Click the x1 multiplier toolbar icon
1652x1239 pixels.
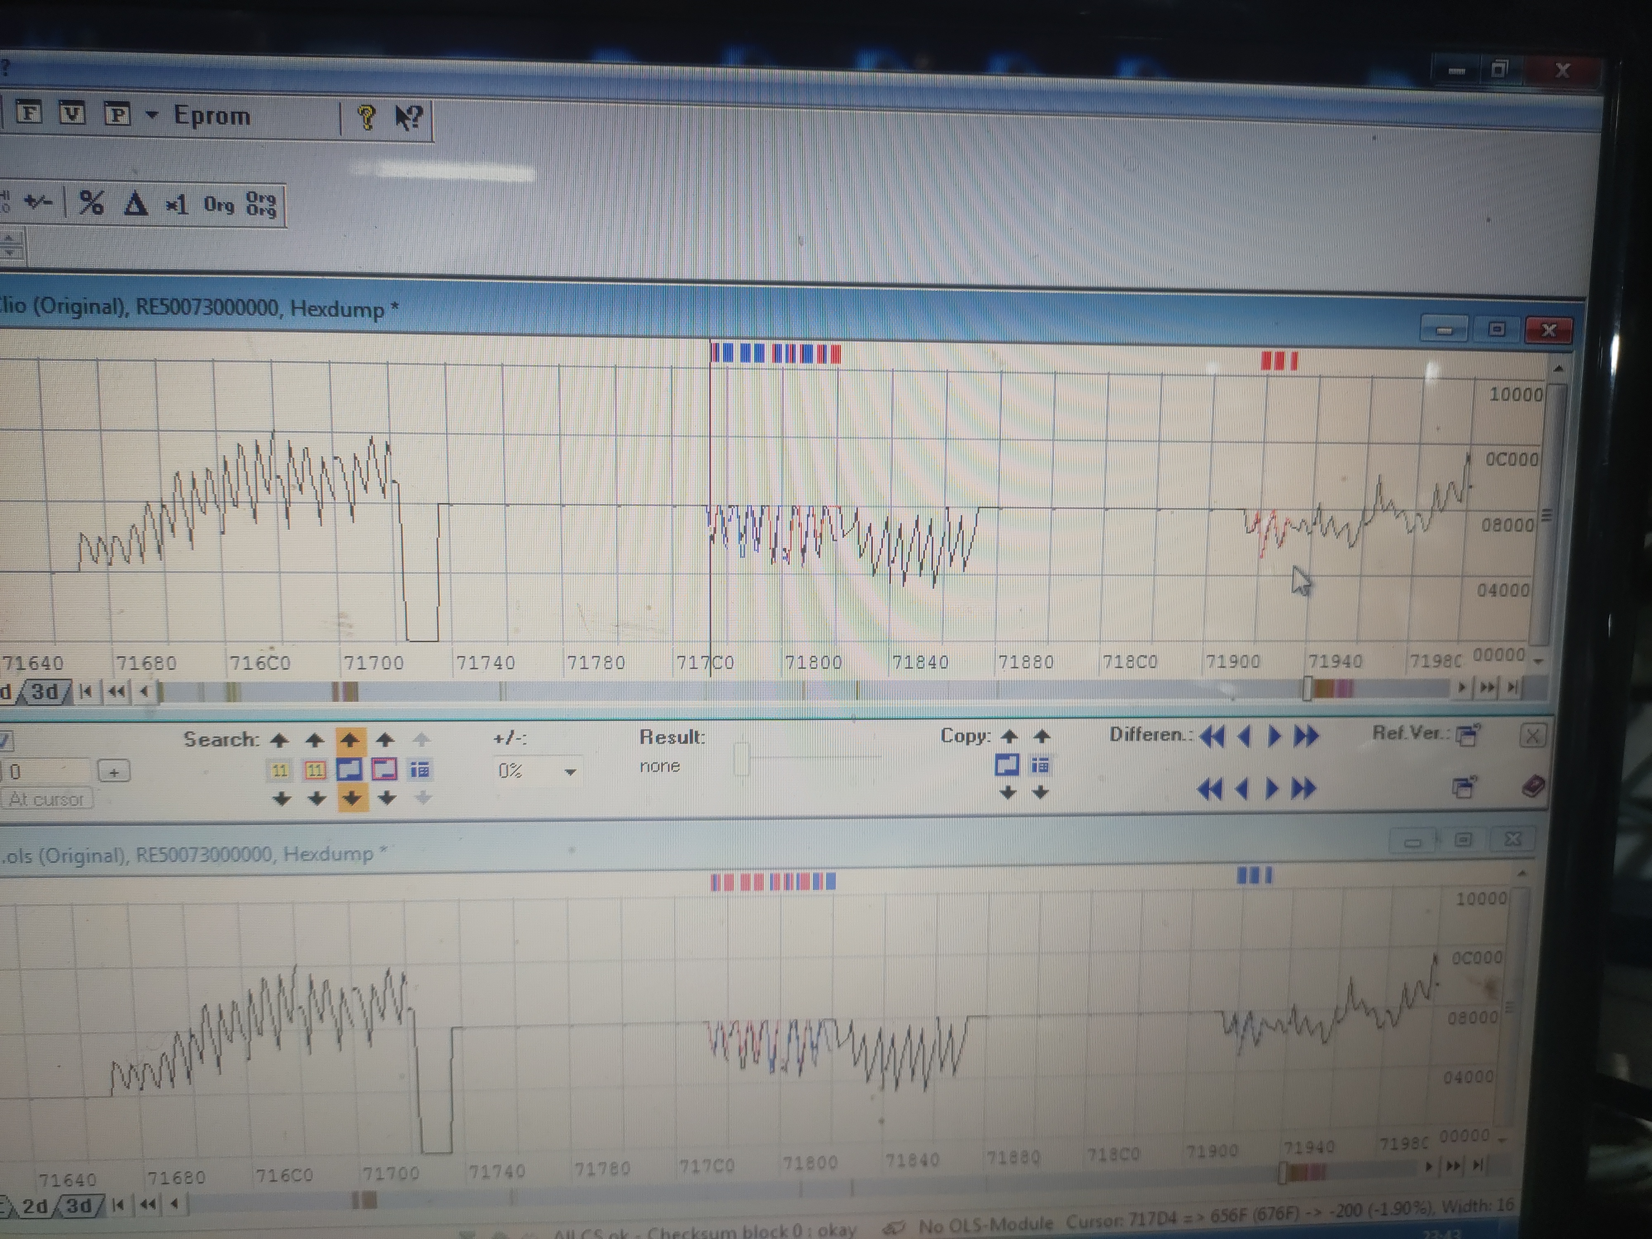[x=177, y=204]
